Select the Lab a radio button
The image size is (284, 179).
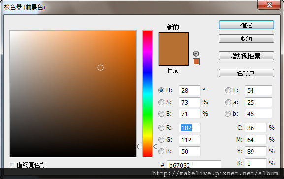(228, 102)
